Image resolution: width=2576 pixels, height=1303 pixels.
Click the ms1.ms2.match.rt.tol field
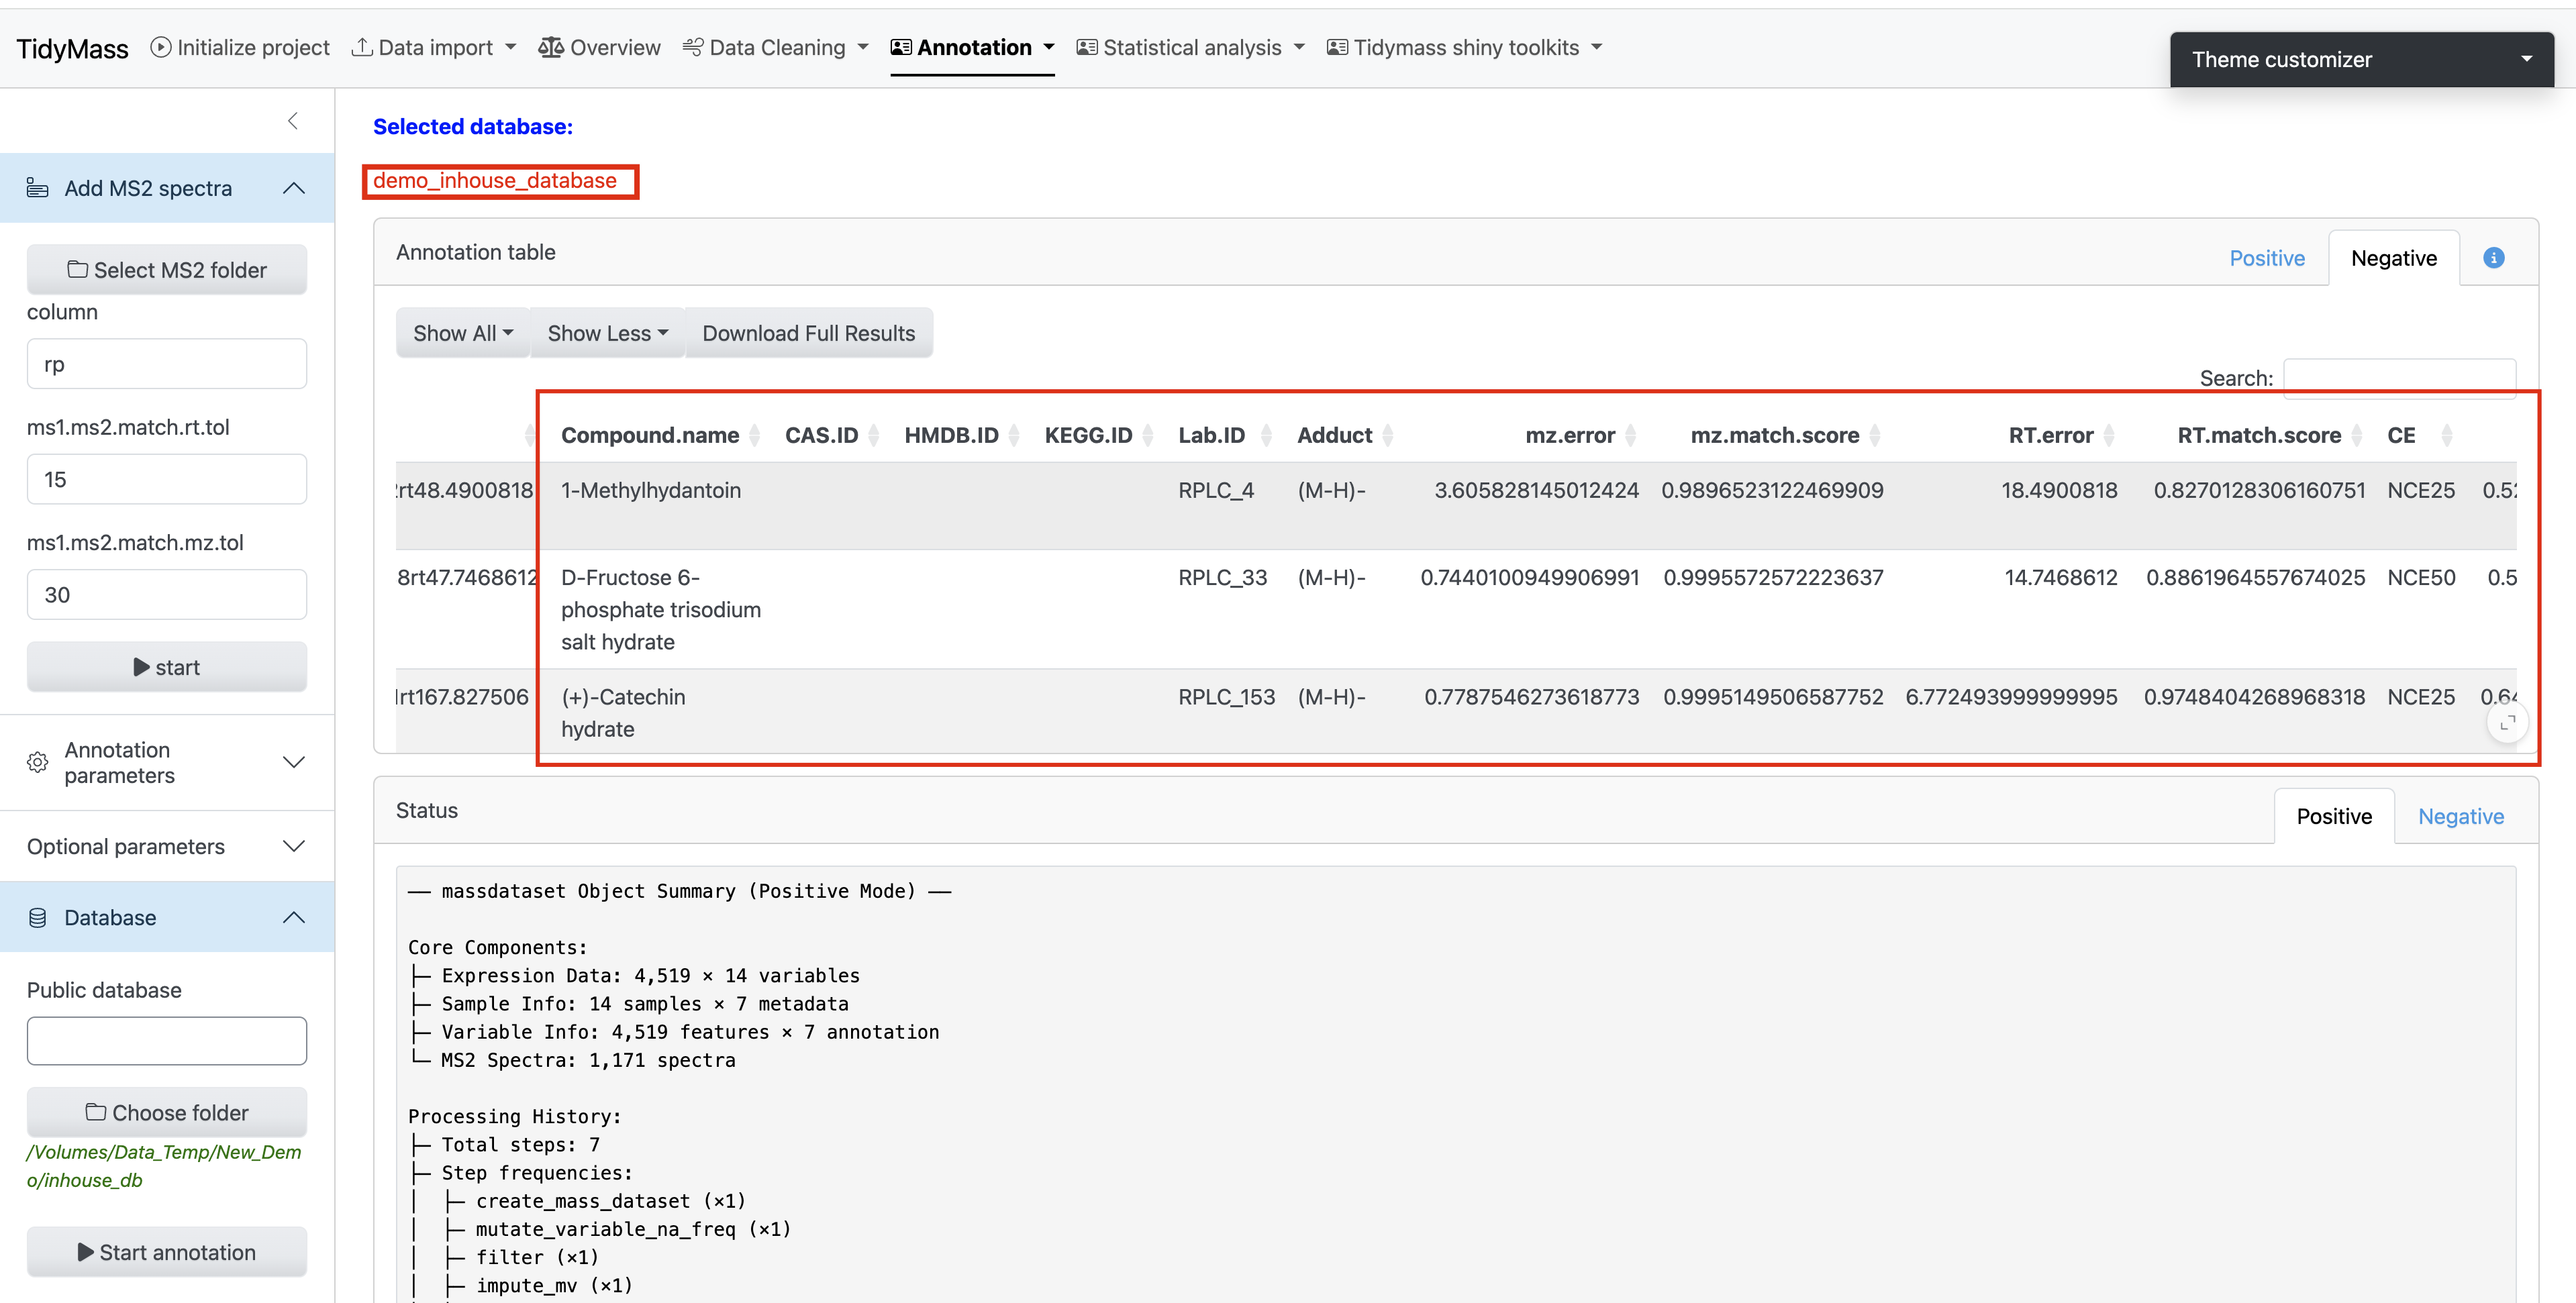pos(167,479)
